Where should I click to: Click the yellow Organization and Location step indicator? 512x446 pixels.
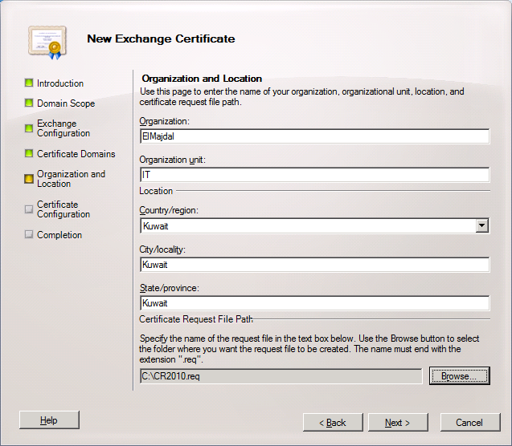(29, 179)
